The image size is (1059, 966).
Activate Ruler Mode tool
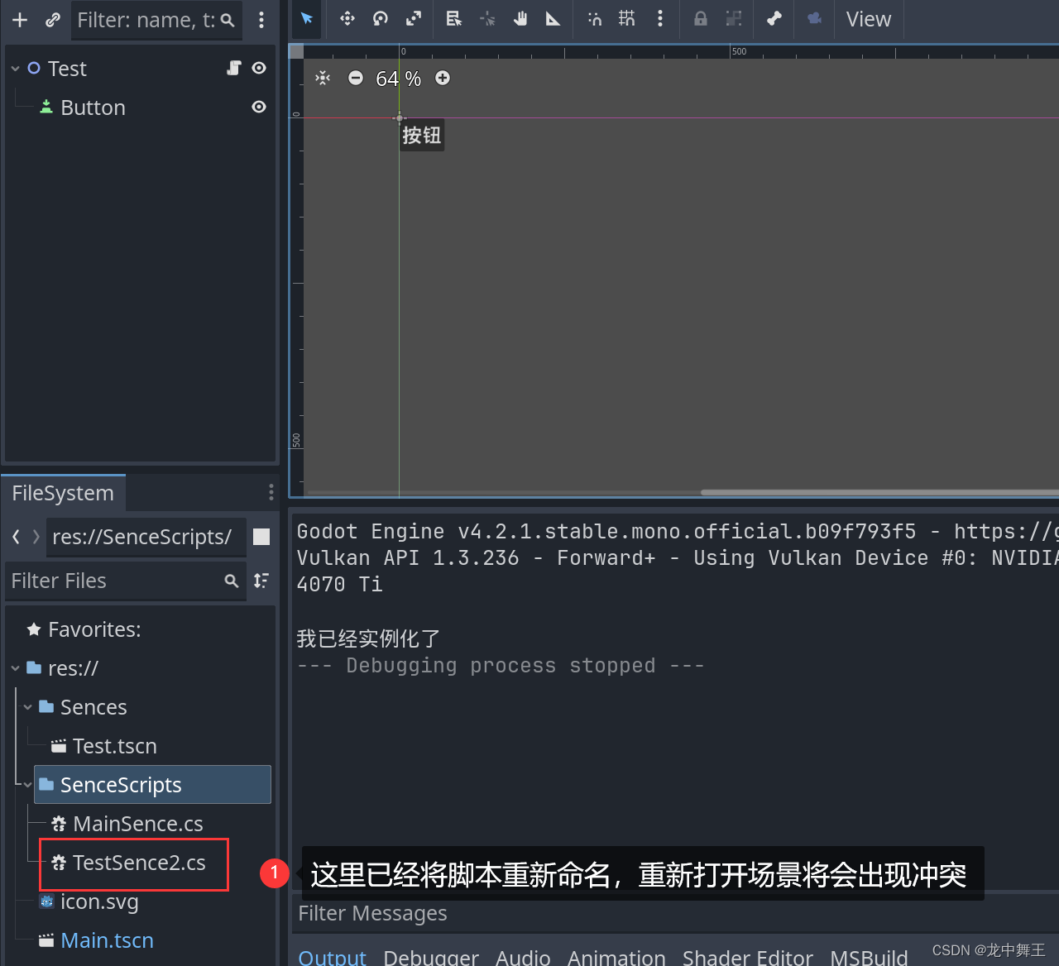click(x=553, y=19)
